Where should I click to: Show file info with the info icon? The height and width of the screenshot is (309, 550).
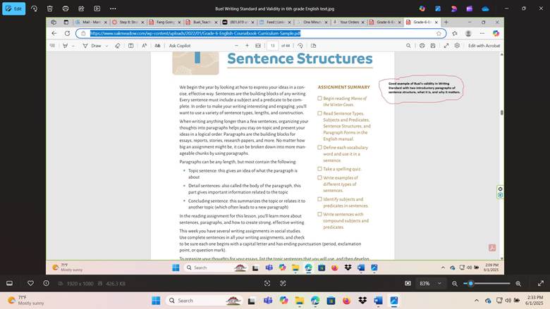tap(47, 283)
